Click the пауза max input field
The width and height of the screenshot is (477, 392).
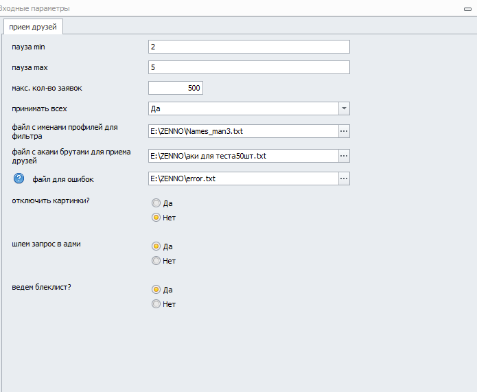tap(248, 67)
